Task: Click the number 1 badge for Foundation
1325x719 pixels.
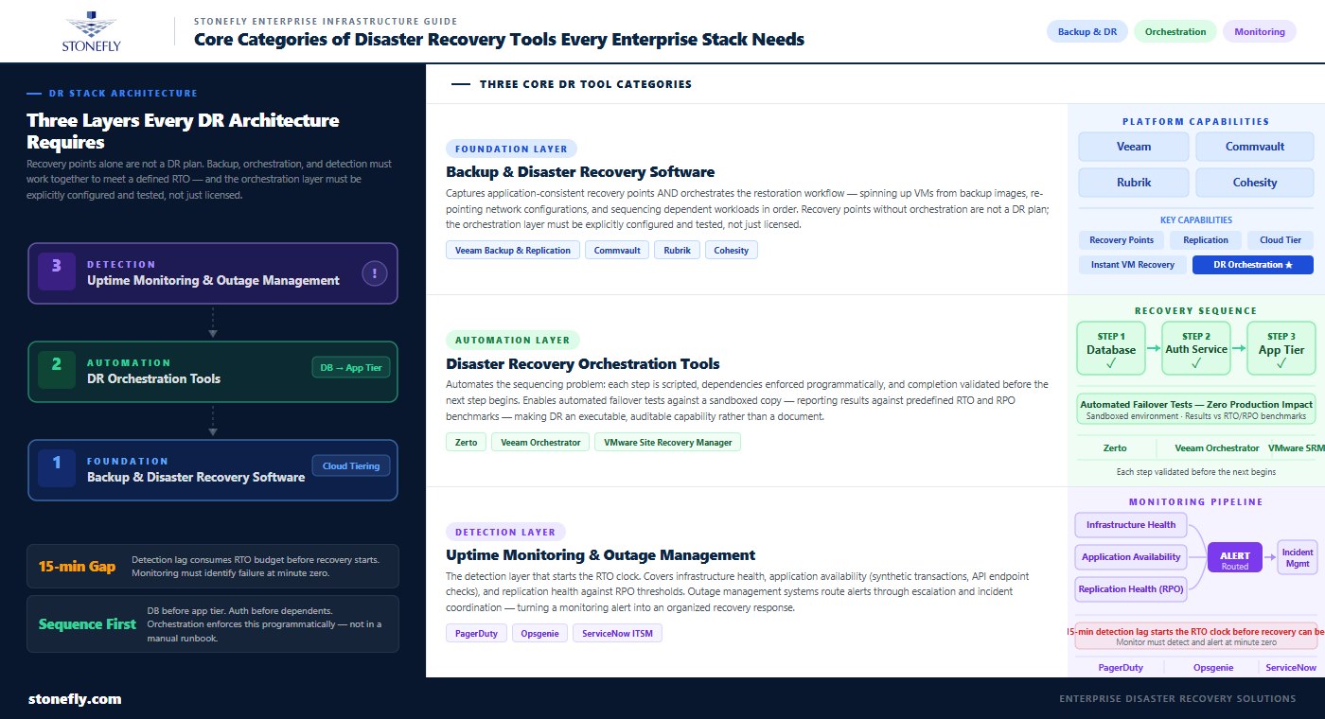Action: pyautogui.click(x=56, y=468)
